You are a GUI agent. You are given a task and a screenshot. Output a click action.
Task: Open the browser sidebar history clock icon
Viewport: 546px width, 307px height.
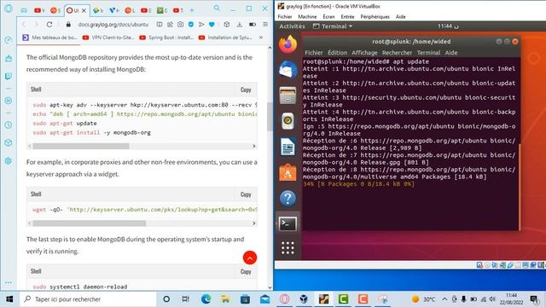[x=9, y=125]
